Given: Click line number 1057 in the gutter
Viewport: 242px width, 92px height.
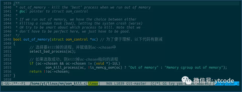Looking at the screenshot, I should click(7, 75).
